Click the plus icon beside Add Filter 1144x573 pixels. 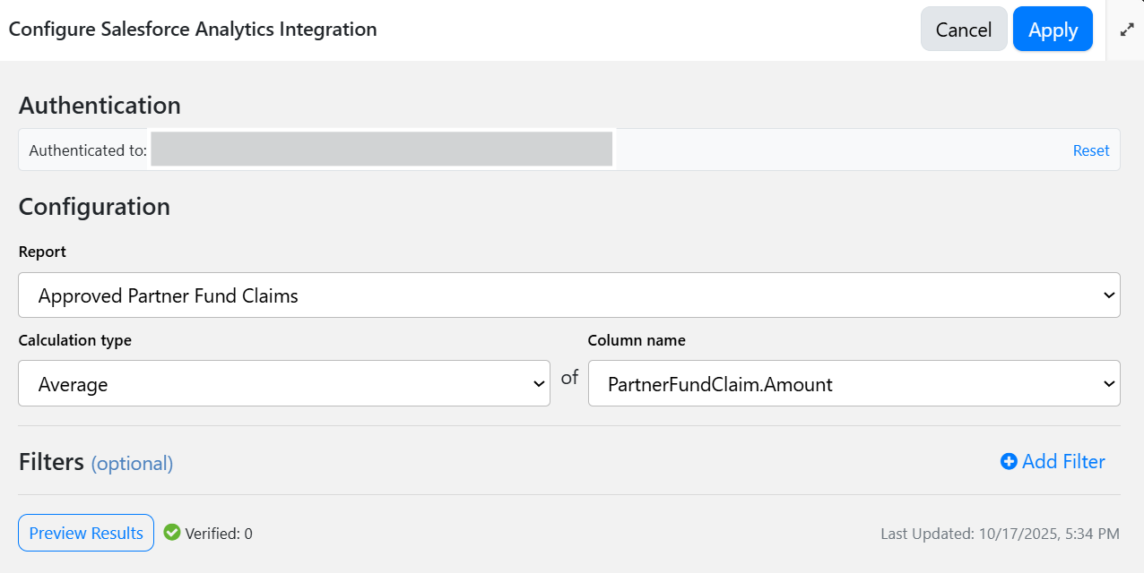(1009, 462)
